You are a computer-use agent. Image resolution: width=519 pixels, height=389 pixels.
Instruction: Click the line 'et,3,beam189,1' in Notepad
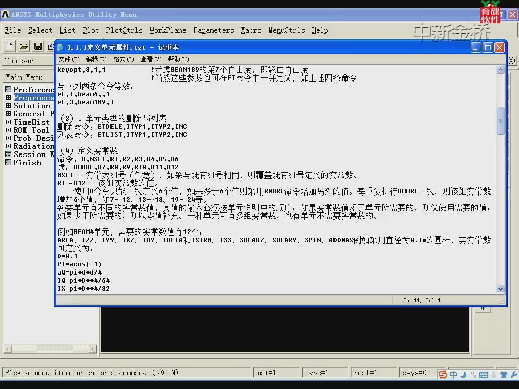[x=85, y=102]
